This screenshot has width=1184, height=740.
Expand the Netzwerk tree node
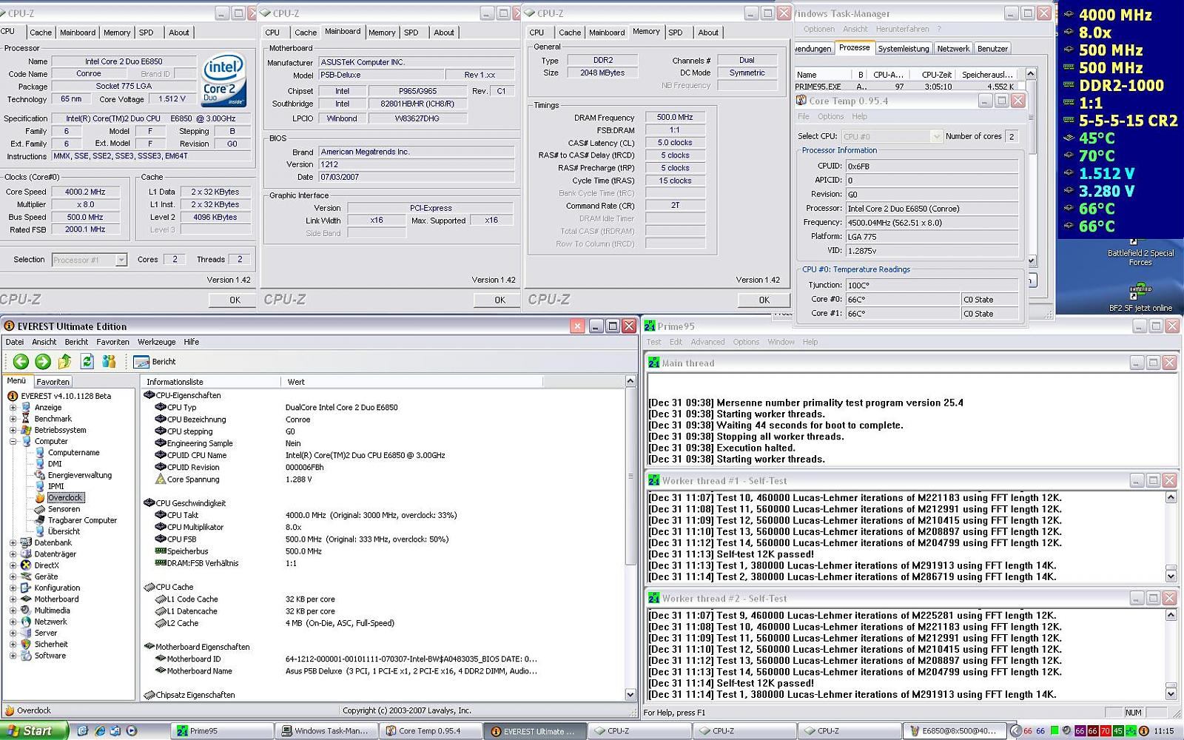click(x=13, y=622)
